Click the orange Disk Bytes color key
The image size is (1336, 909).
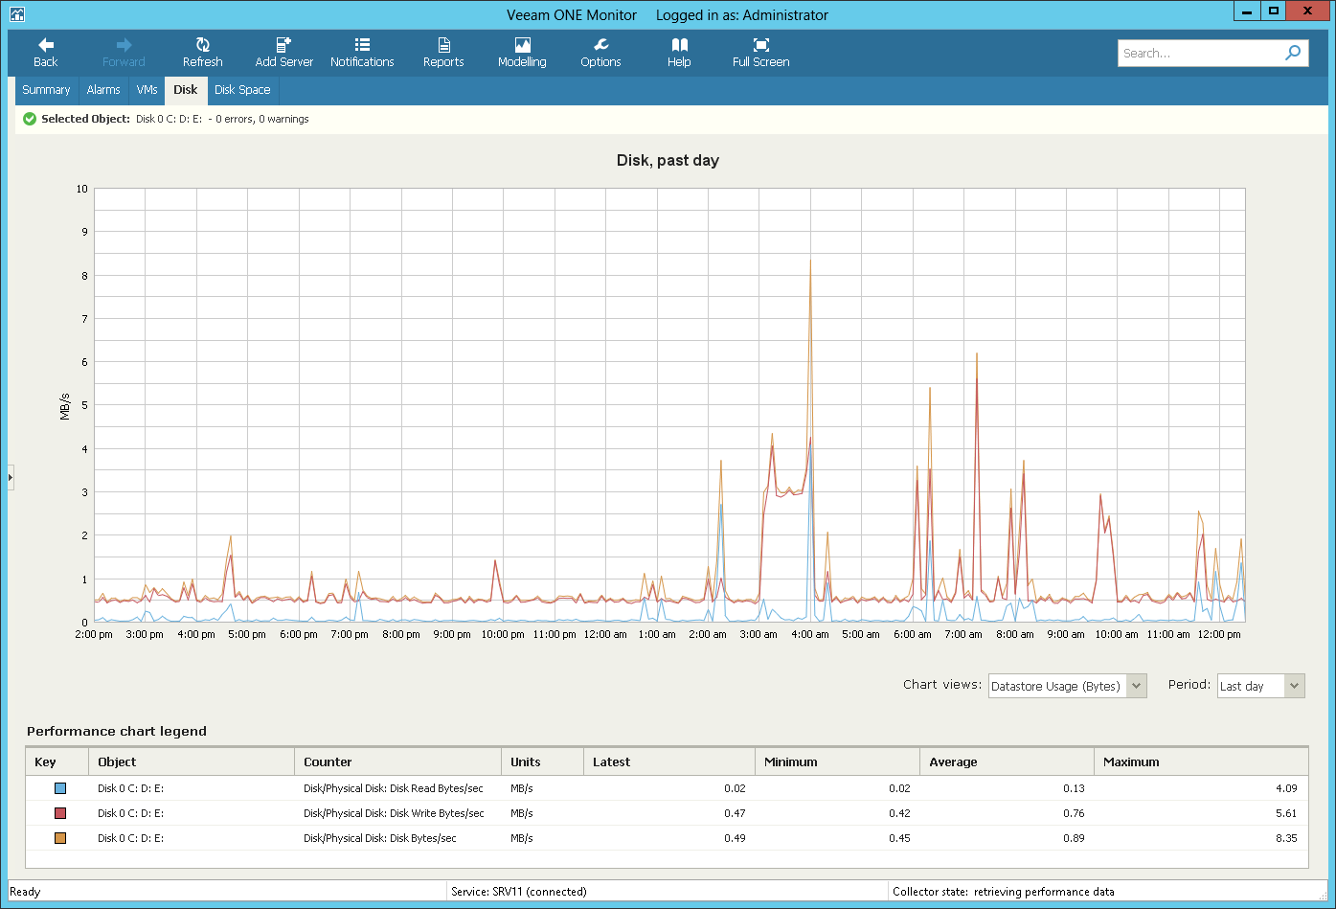pyautogui.click(x=60, y=838)
